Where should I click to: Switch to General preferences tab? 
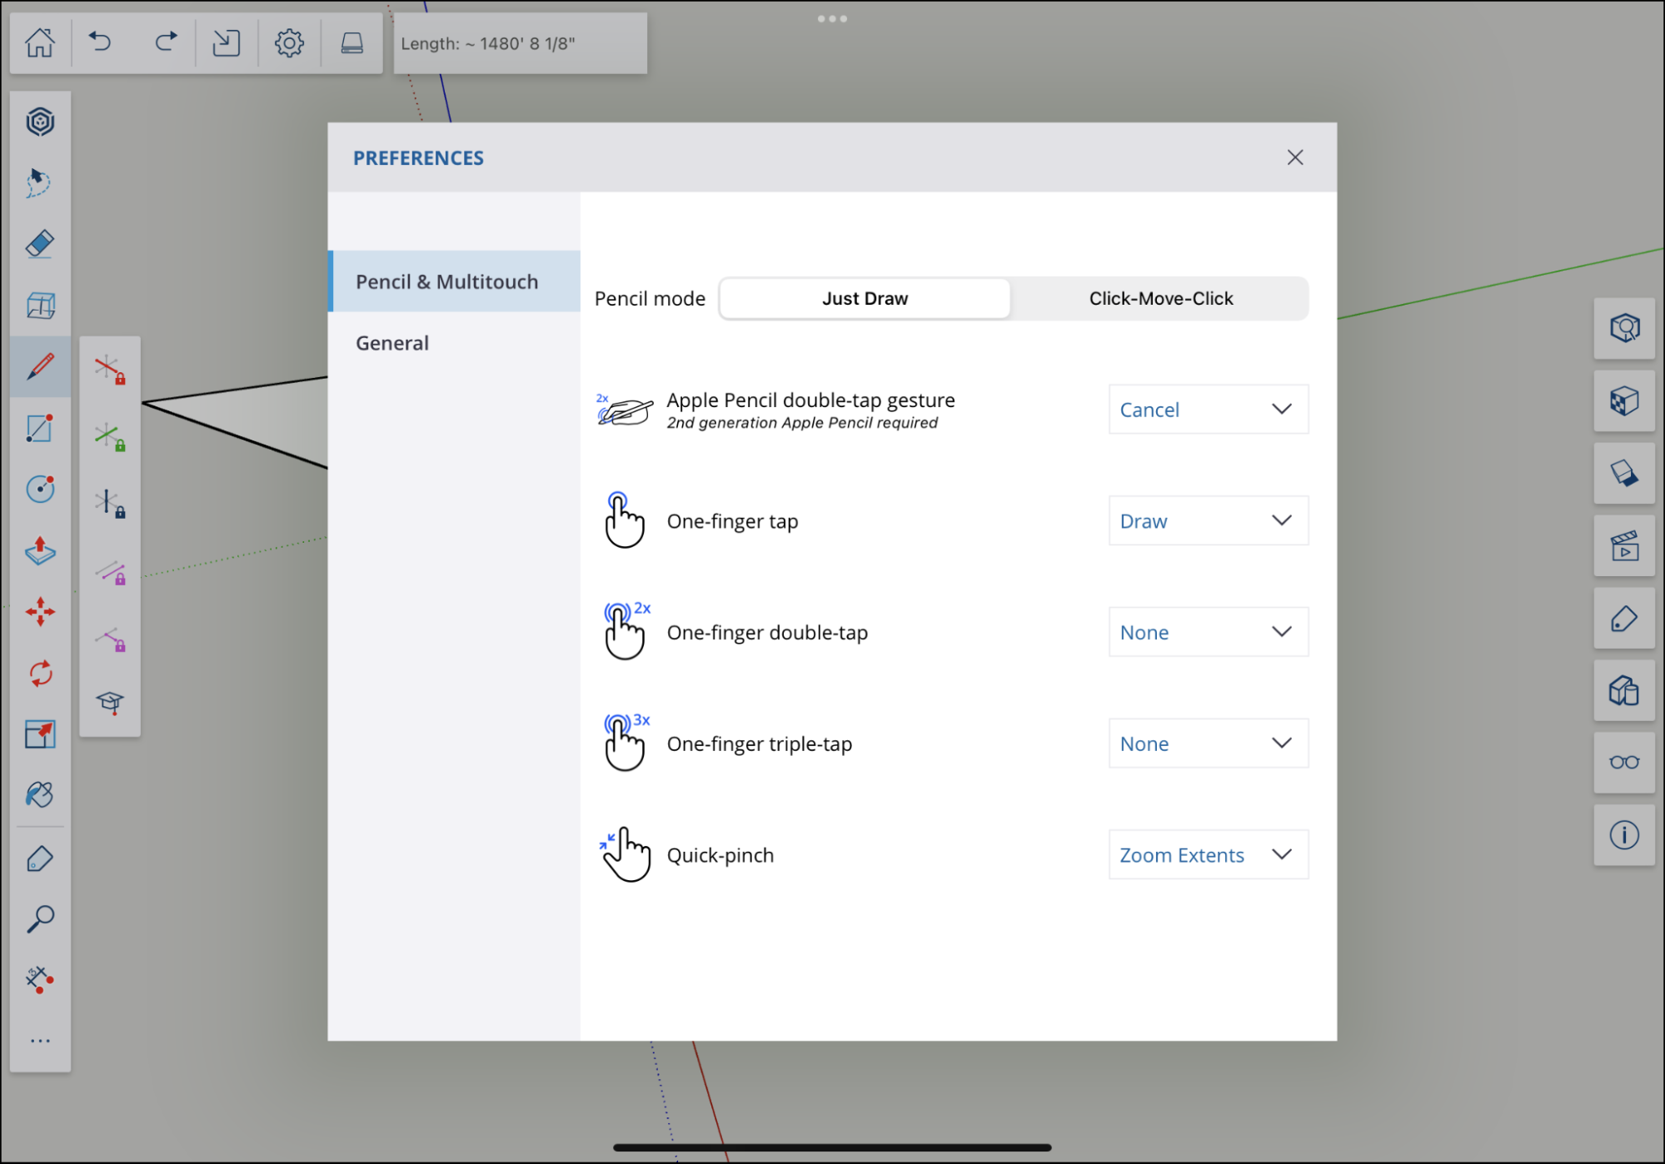392,343
